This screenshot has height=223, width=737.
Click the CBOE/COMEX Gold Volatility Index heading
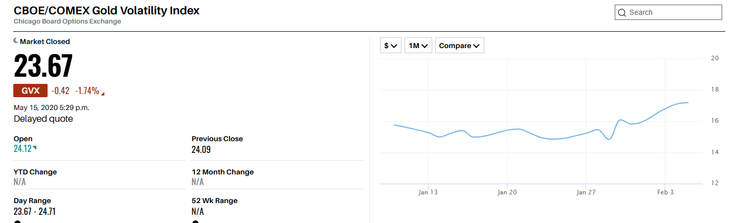[106, 10]
